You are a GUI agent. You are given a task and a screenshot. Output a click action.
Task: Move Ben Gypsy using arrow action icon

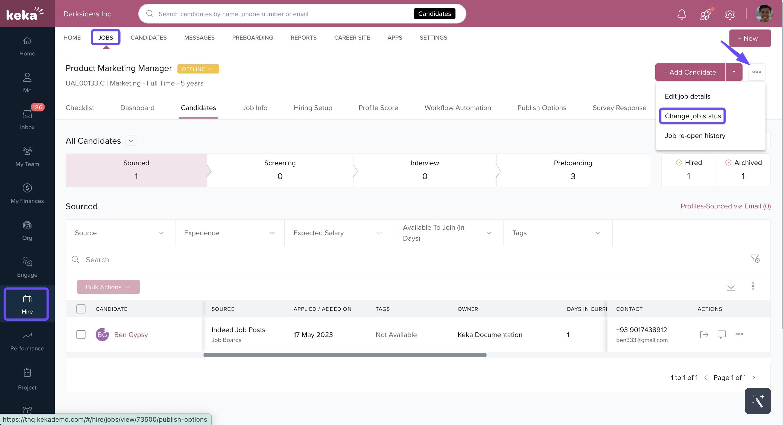[704, 334]
